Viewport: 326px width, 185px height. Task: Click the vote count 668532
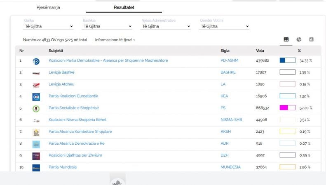(x=262, y=108)
